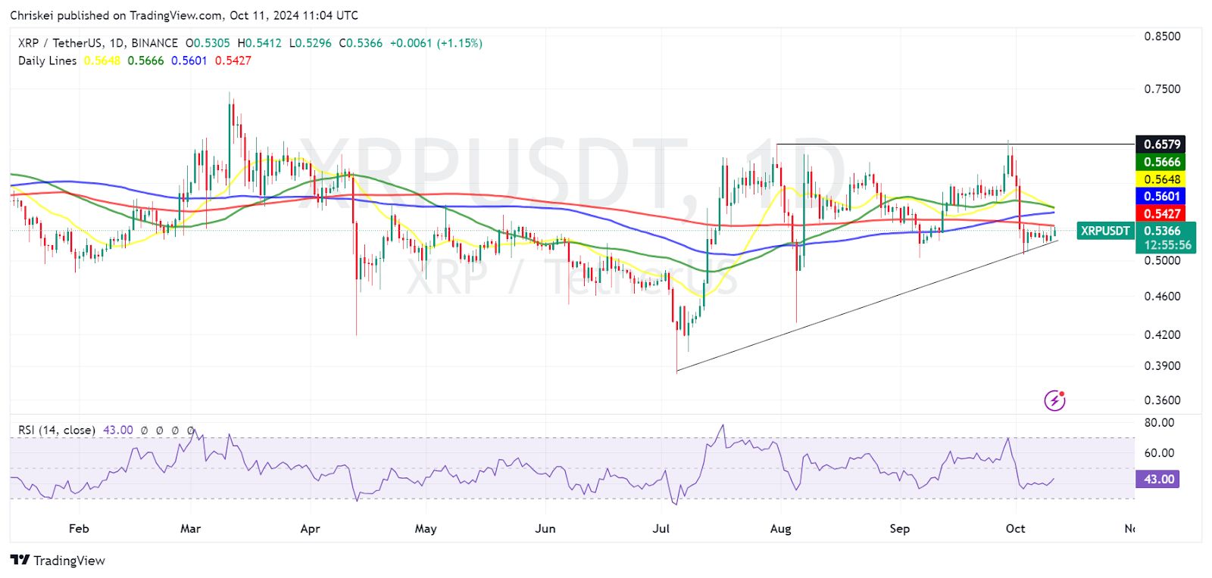Click the 0.4600 price axis level
This screenshot has height=578, width=1212.
click(x=1162, y=296)
